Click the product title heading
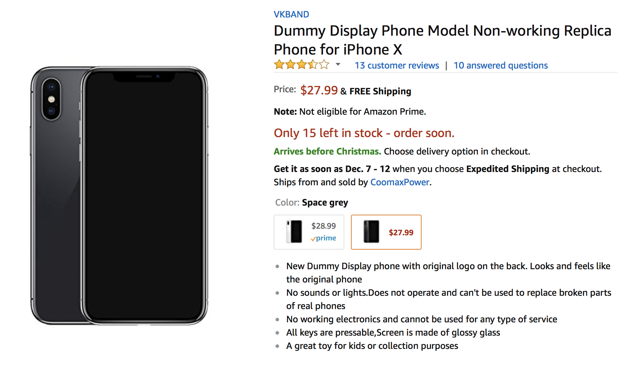The image size is (632, 365). [442, 40]
